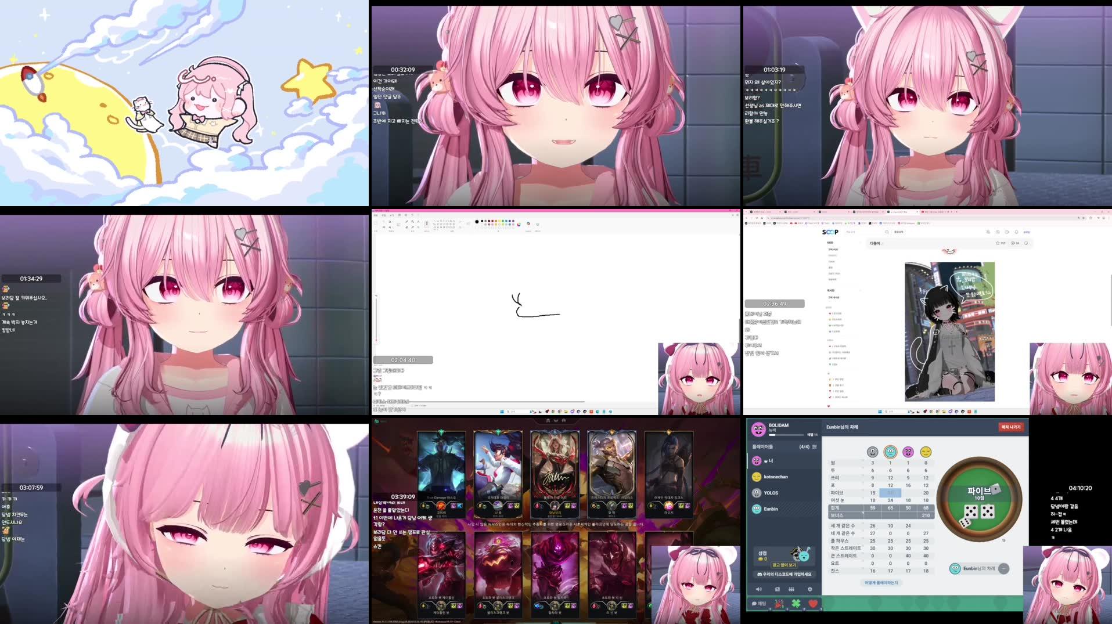Open the settings gear in the dice game sidebar
Image resolution: width=1112 pixels, height=624 pixels.
coord(810,589)
